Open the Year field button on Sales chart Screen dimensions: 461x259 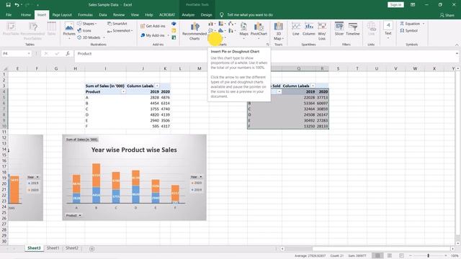coord(197,177)
